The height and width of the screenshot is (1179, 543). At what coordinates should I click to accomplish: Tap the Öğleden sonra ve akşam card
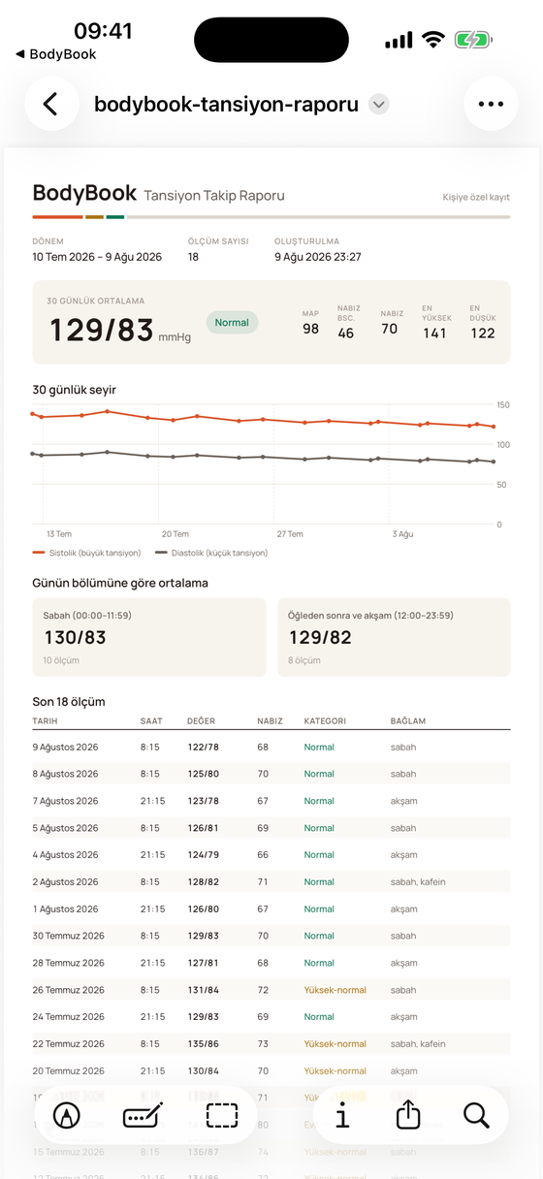click(x=394, y=637)
